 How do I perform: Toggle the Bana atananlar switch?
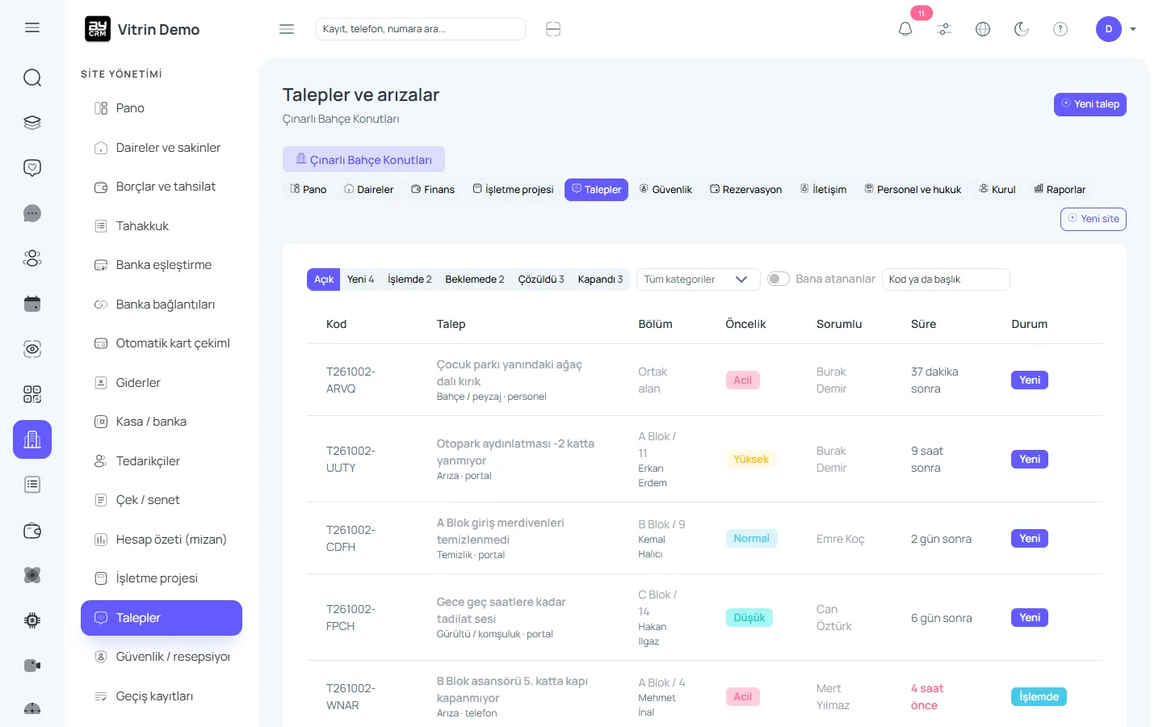[x=779, y=279]
